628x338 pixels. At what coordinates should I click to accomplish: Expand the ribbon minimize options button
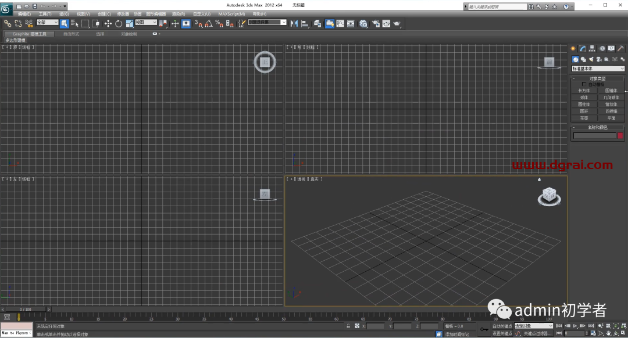pyautogui.click(x=156, y=34)
